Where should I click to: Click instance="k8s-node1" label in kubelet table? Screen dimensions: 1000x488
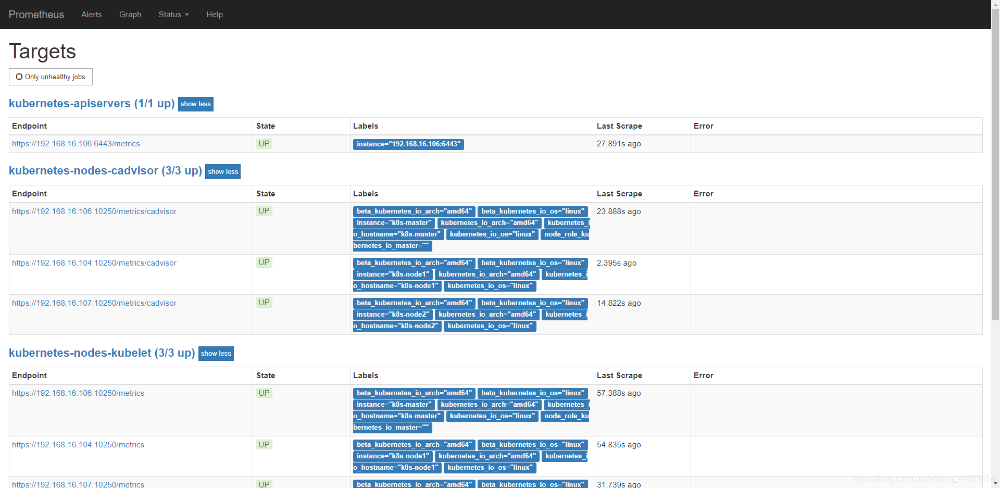(393, 456)
